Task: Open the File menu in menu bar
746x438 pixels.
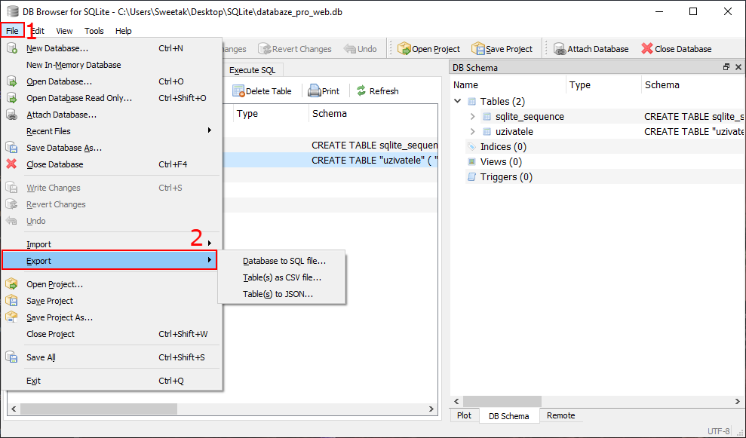Action: (x=12, y=31)
